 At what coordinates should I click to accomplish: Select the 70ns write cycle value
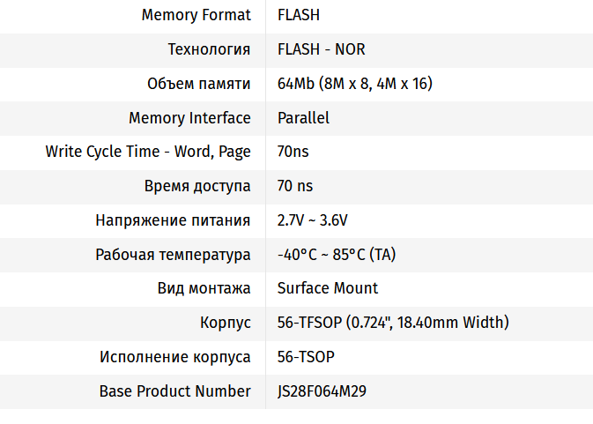tap(293, 152)
